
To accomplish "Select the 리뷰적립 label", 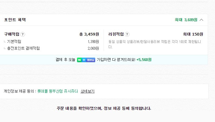I will pyautogui.click(x=116, y=34).
